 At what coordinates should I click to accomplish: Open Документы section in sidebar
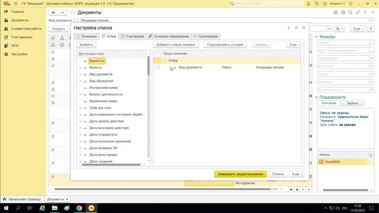tap(20, 20)
